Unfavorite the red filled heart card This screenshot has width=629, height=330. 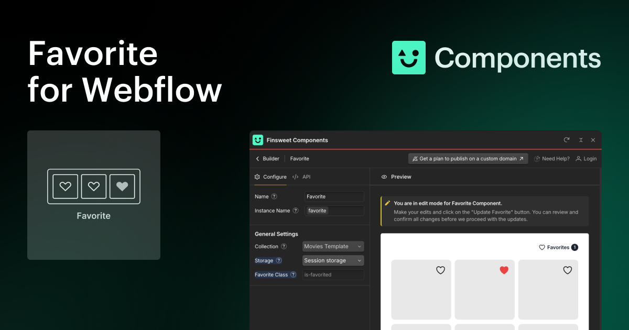point(504,270)
